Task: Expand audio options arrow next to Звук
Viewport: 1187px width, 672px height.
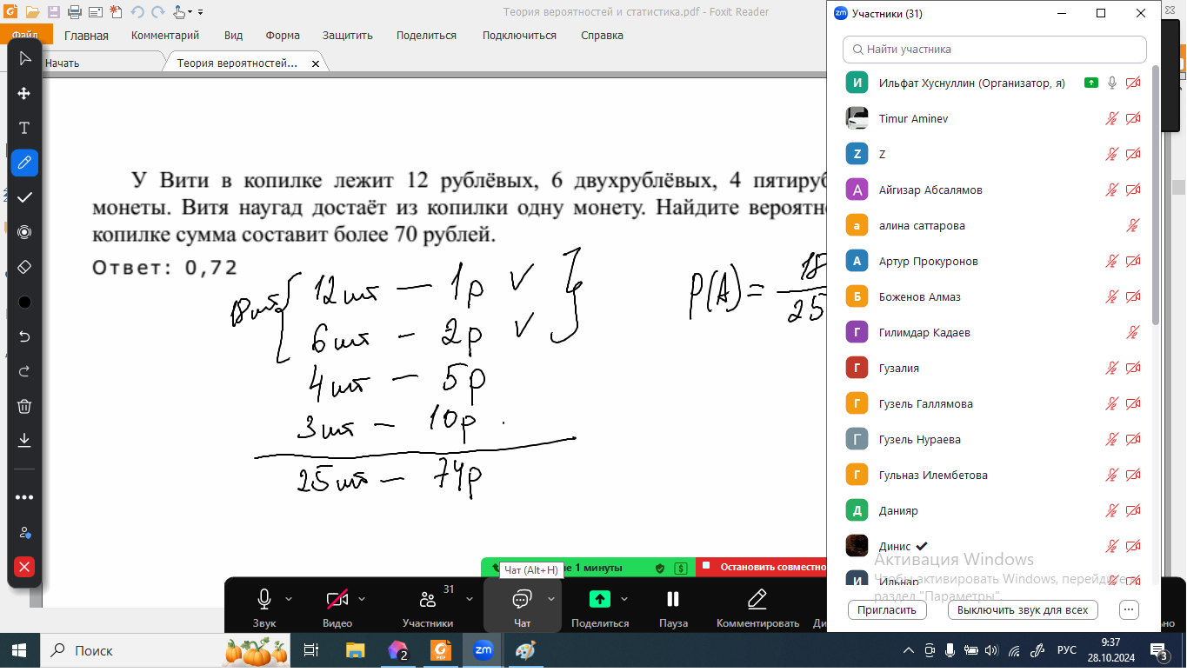Action: click(290, 599)
